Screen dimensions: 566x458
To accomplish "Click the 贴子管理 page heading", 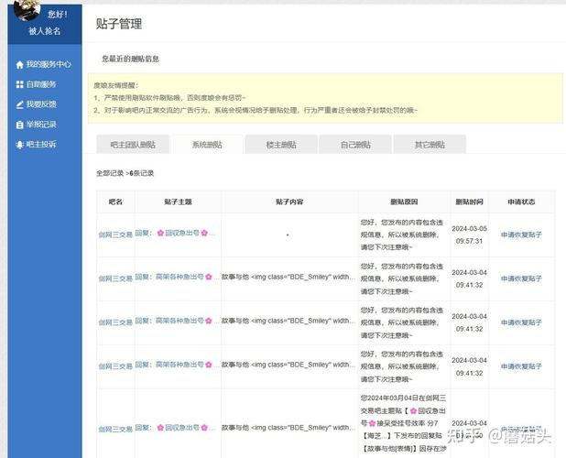I will tap(119, 24).
